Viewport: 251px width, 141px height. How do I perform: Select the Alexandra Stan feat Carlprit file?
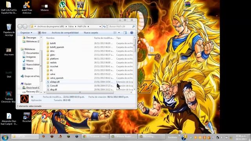click(9, 119)
